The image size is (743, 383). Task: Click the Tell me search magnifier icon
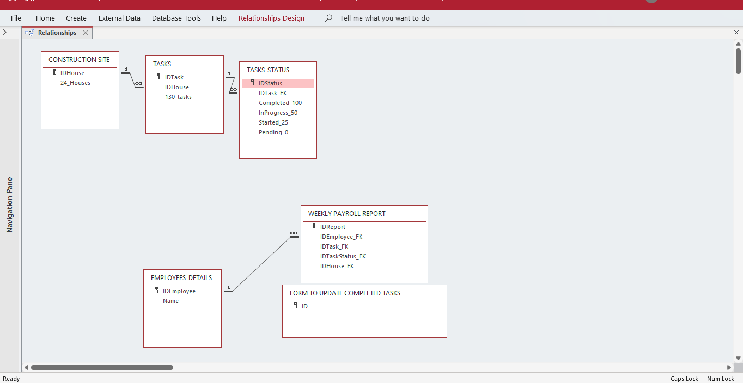pyautogui.click(x=328, y=18)
